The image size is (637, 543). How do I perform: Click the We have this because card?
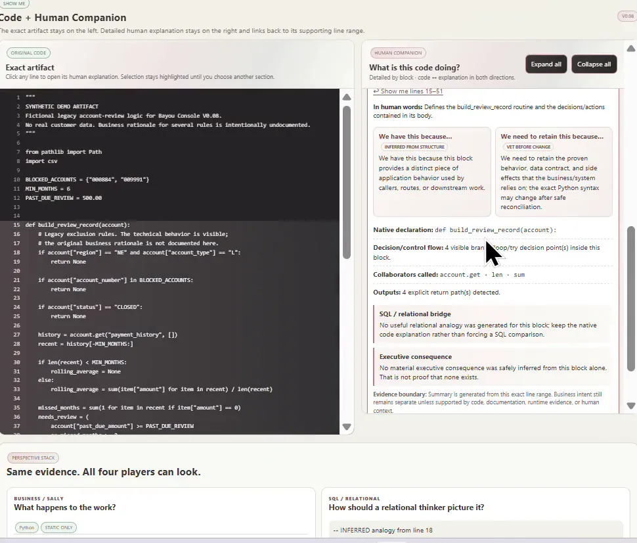point(432,172)
